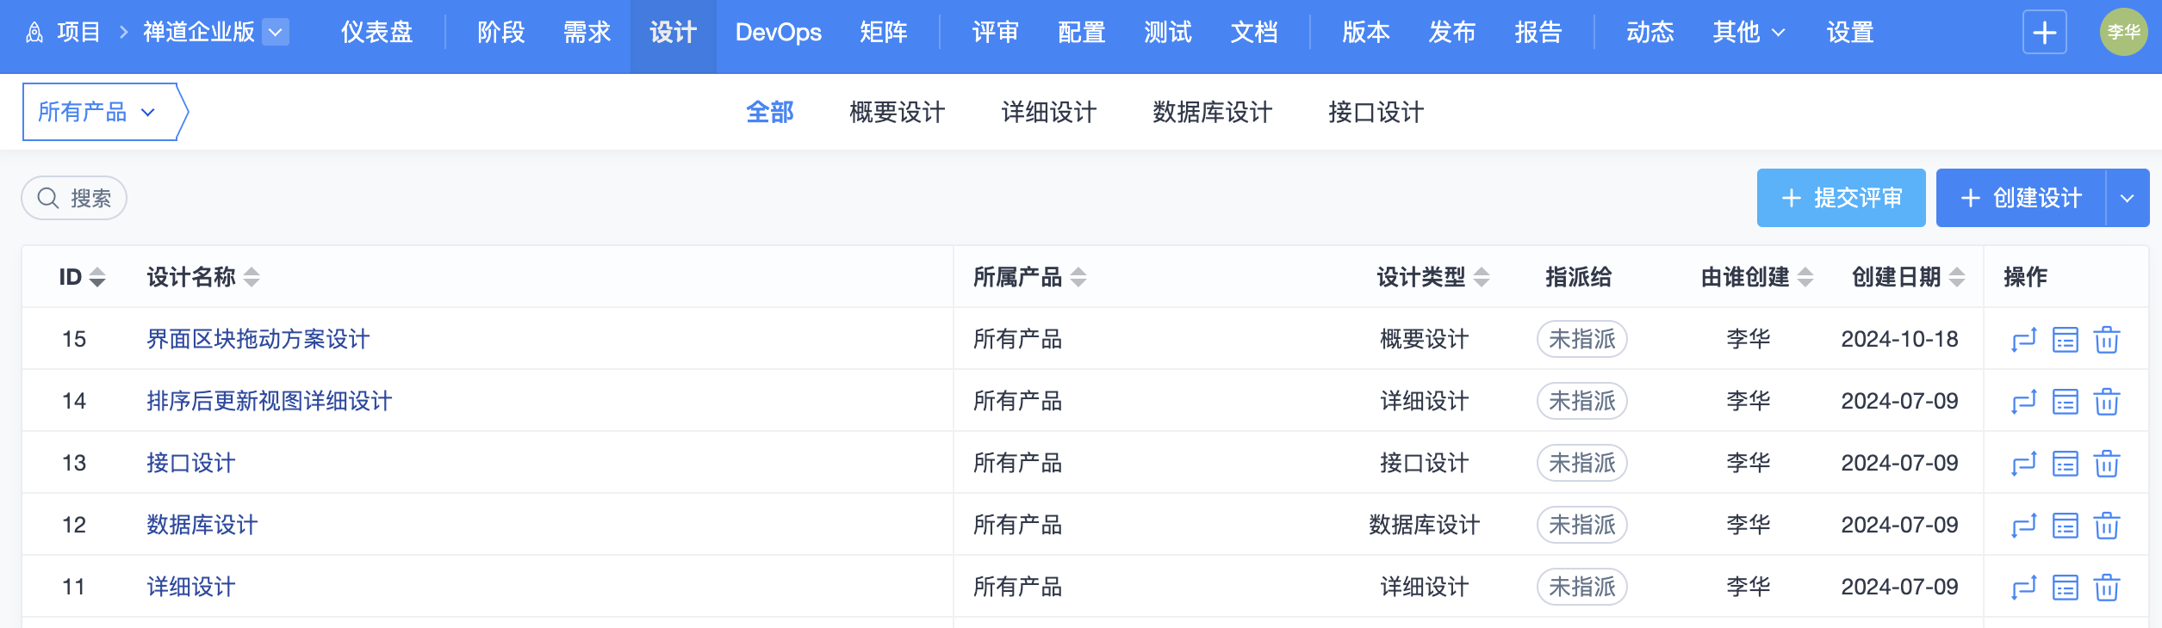Image resolution: width=2162 pixels, height=628 pixels.
Task: Click the plus icon in top bar
Action: pos(2044,33)
